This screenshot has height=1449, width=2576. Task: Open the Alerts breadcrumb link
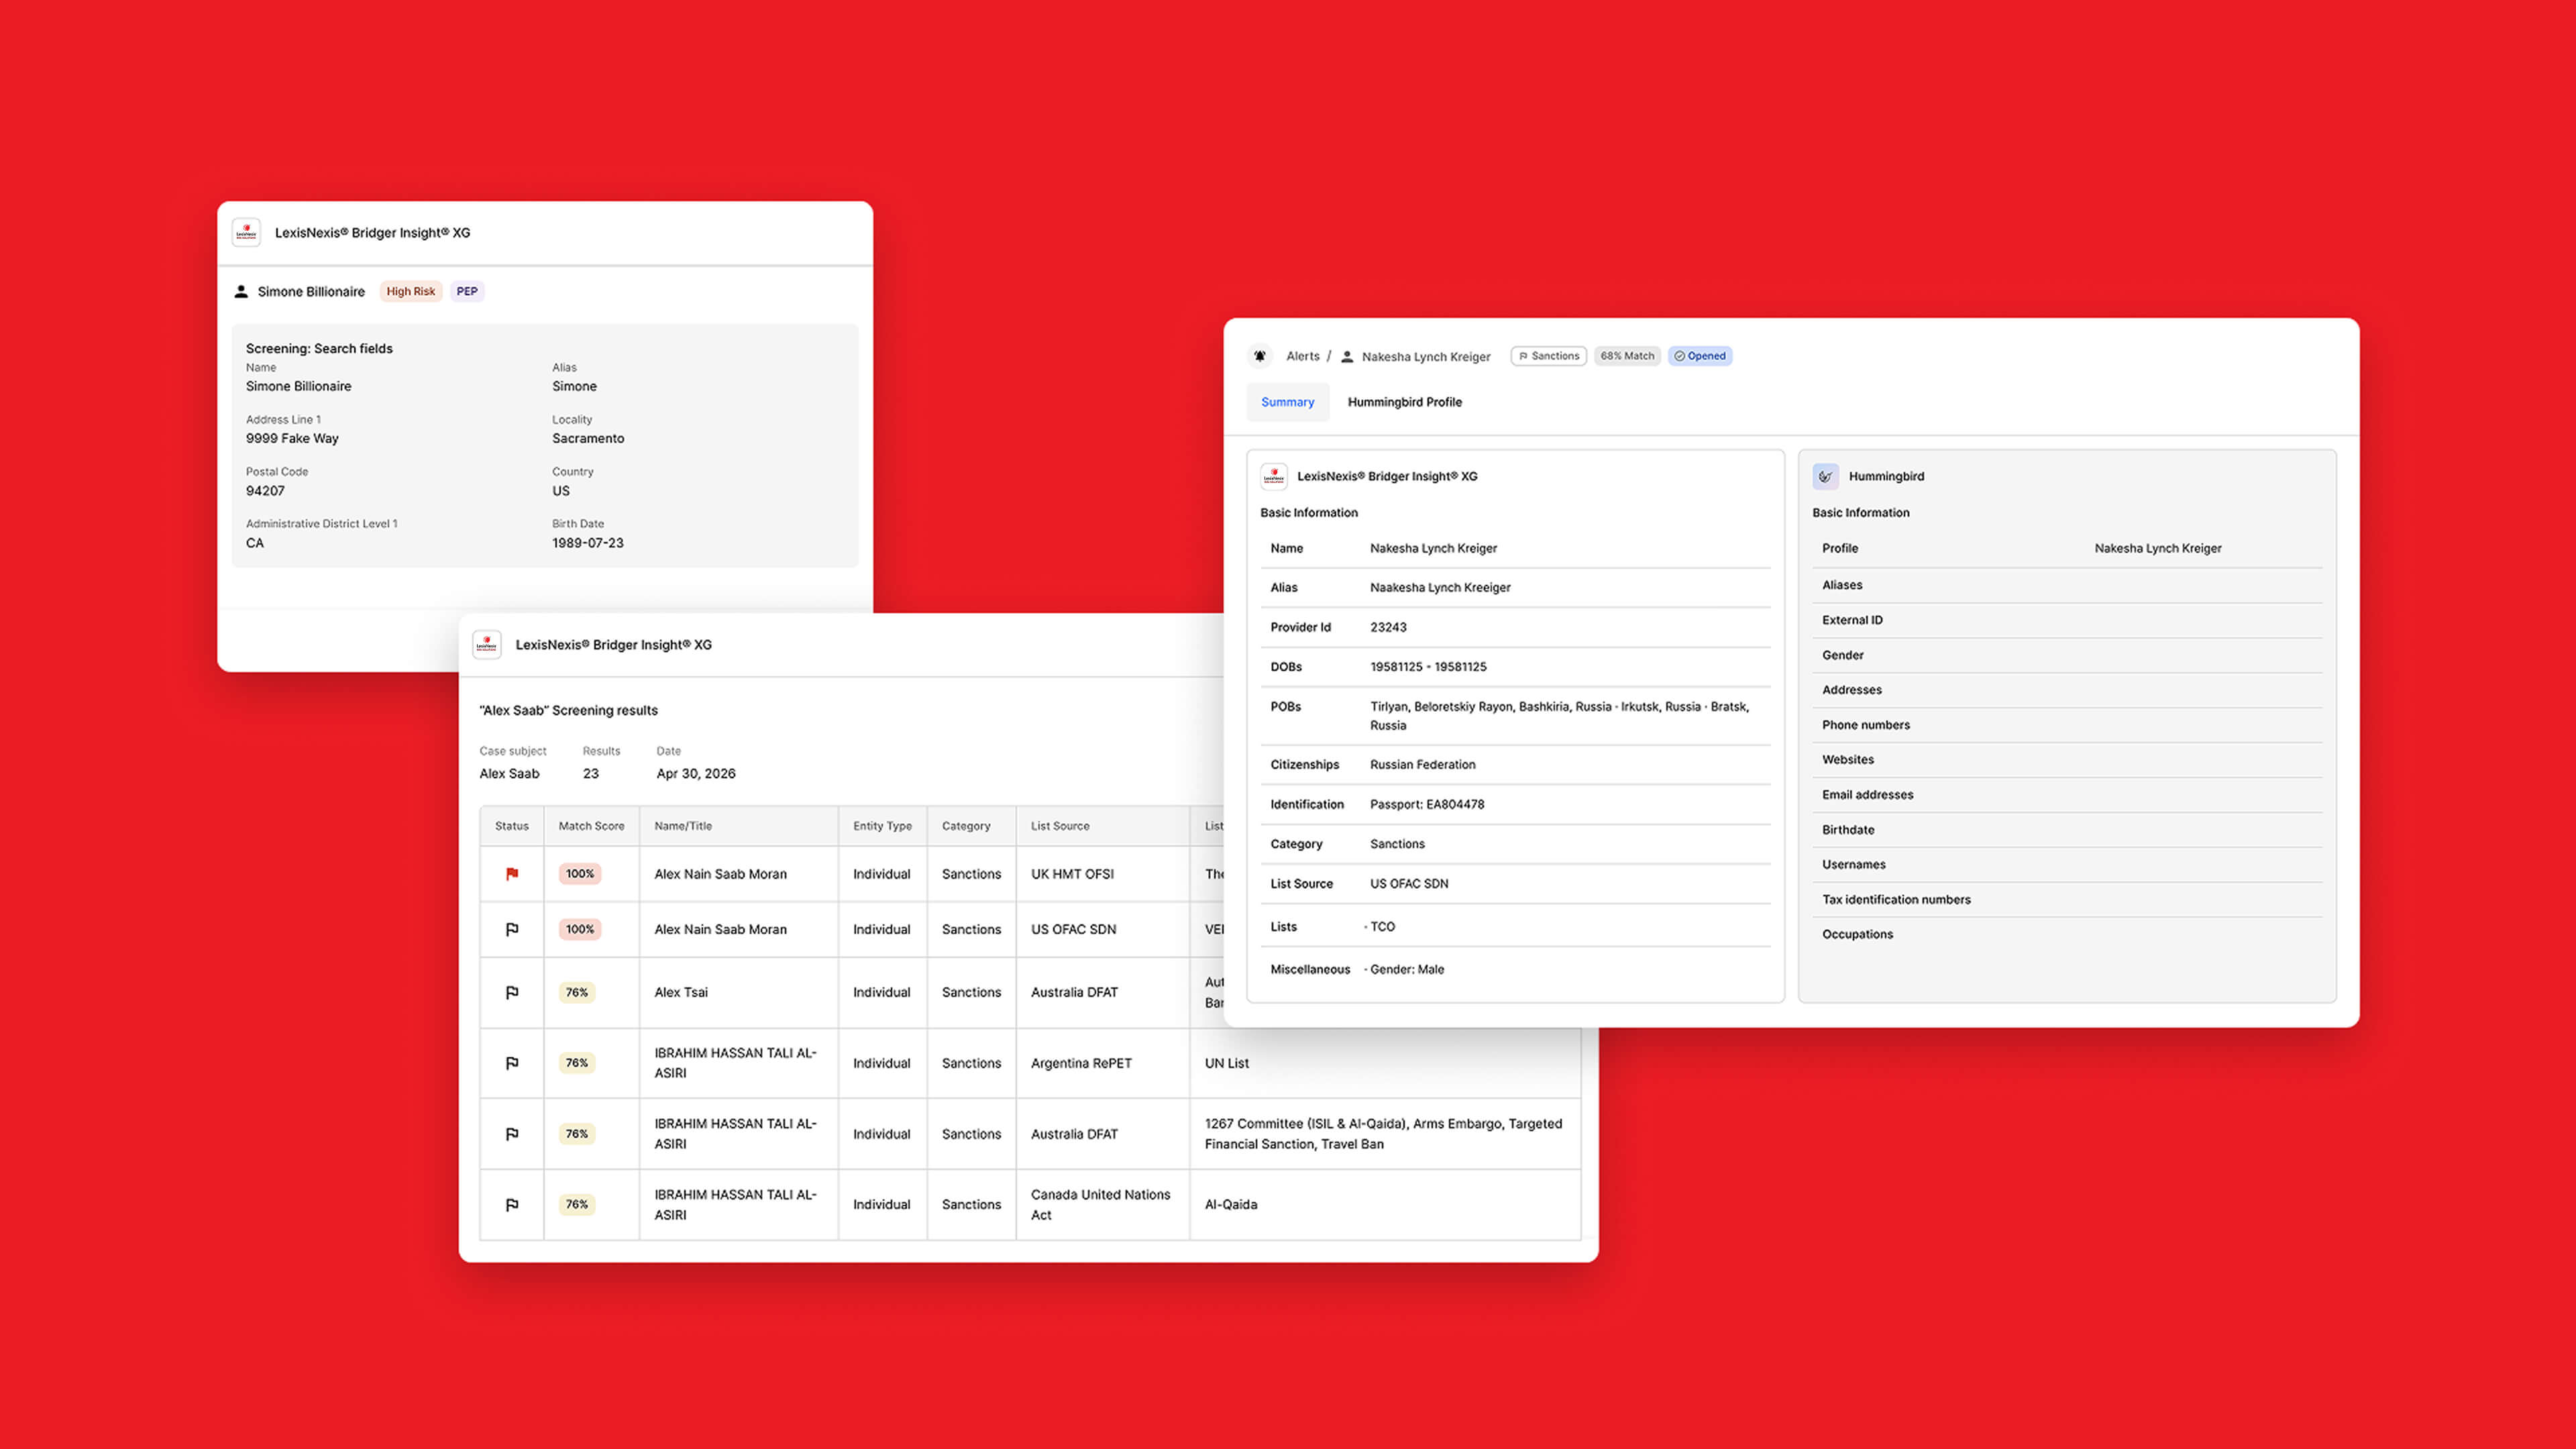click(x=1303, y=356)
